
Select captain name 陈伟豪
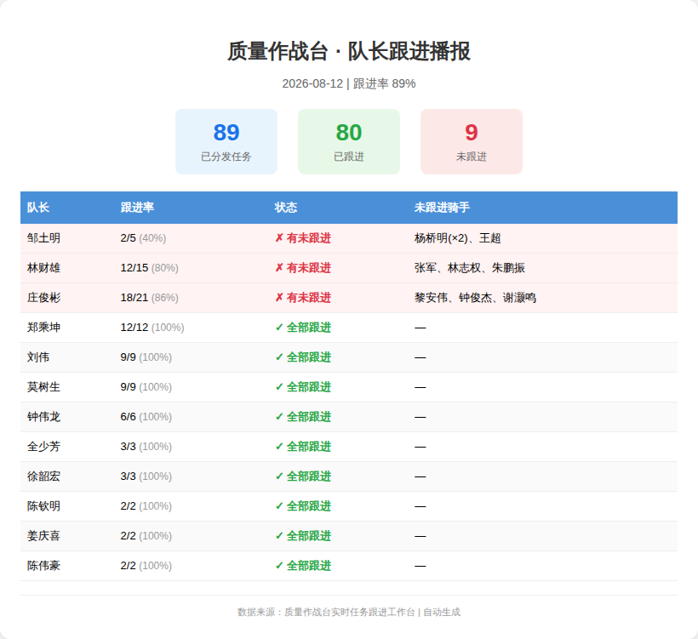pyautogui.click(x=43, y=566)
